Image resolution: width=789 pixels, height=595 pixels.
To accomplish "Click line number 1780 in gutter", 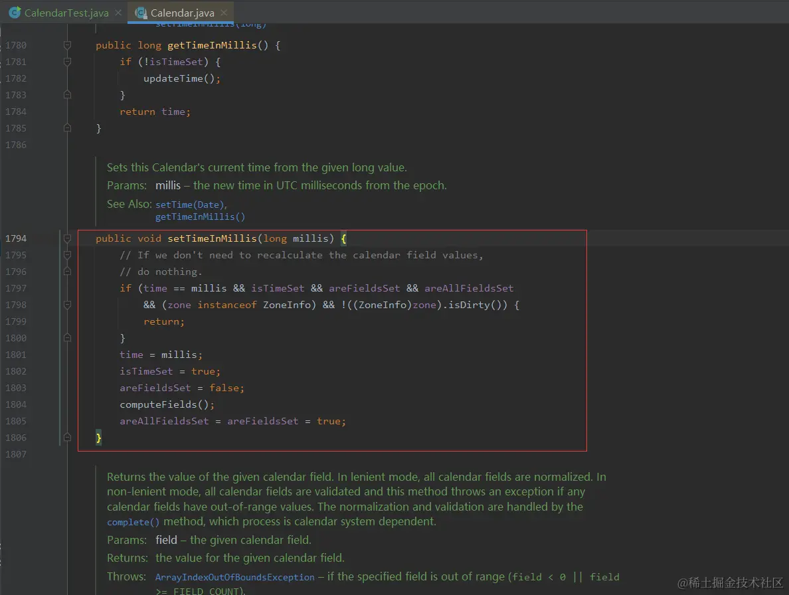I will coord(16,45).
